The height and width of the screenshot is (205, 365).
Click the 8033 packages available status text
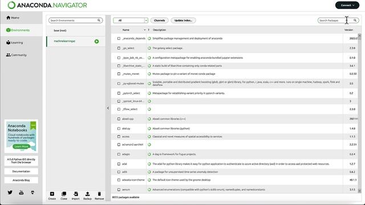click(126, 198)
